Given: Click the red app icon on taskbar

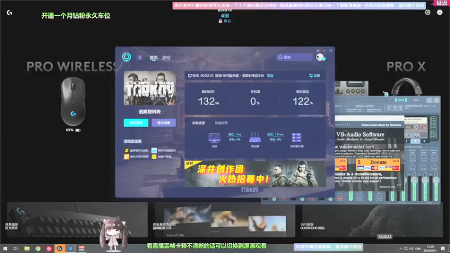Looking at the screenshot, I should 49,249.
